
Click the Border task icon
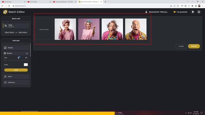point(5,53)
